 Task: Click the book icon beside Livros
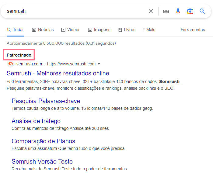[x=120, y=30]
